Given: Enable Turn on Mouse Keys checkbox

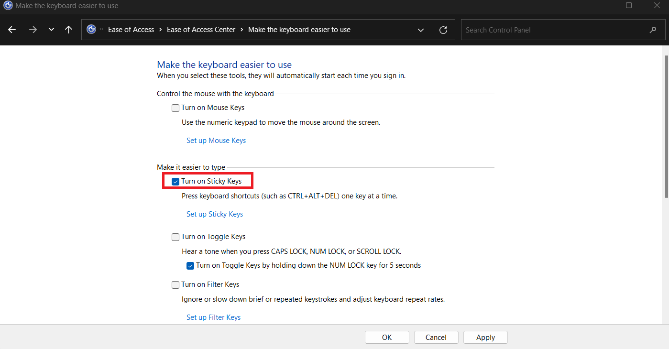Looking at the screenshot, I should pos(175,108).
